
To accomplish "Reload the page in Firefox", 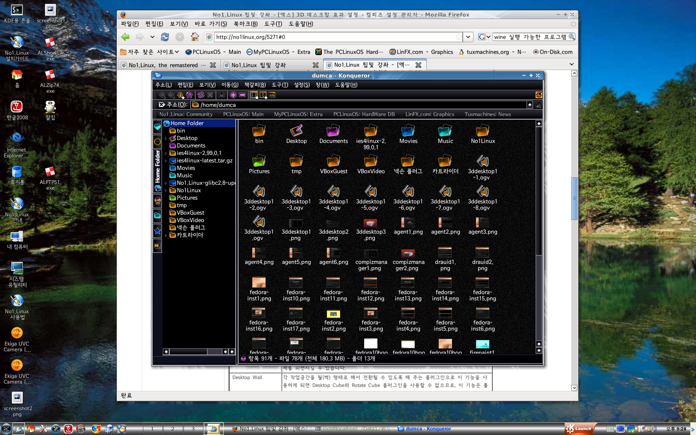I will tap(165, 37).
